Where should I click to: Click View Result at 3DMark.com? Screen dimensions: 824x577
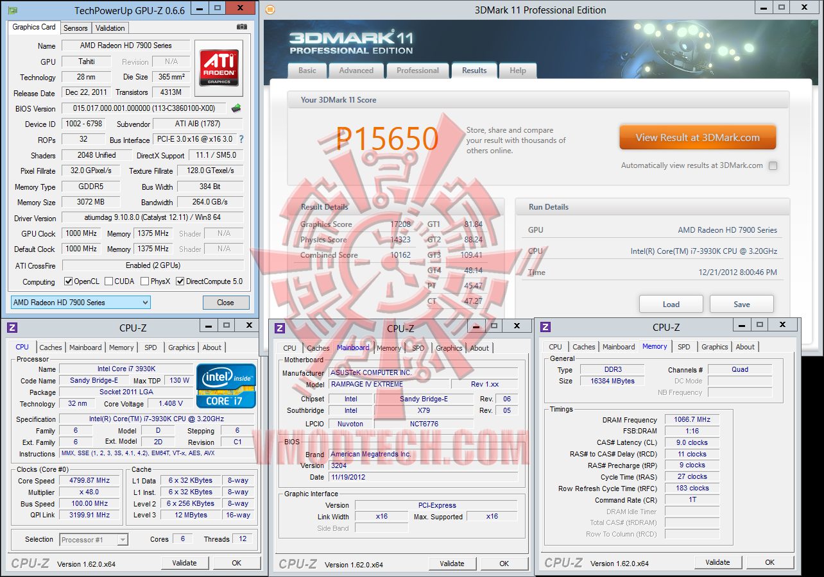point(698,137)
